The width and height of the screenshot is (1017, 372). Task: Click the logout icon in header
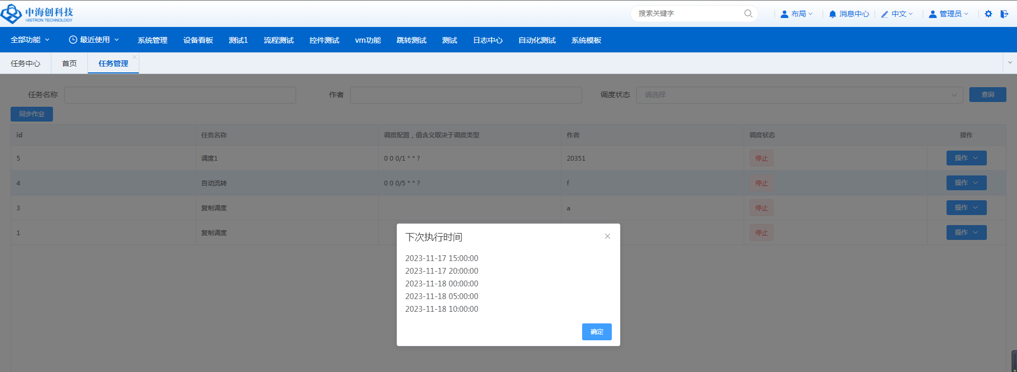point(1004,14)
